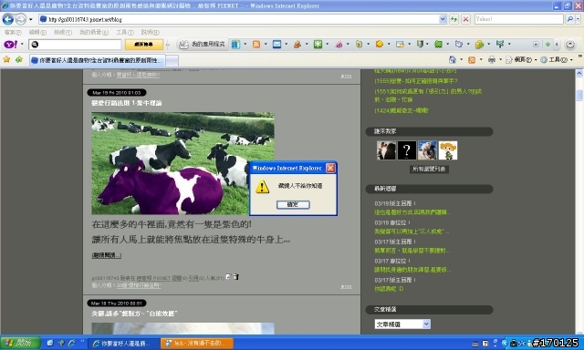This screenshot has height=350, width=584.
Task: Click the post title link under Mar 18 date
Action: [134, 314]
